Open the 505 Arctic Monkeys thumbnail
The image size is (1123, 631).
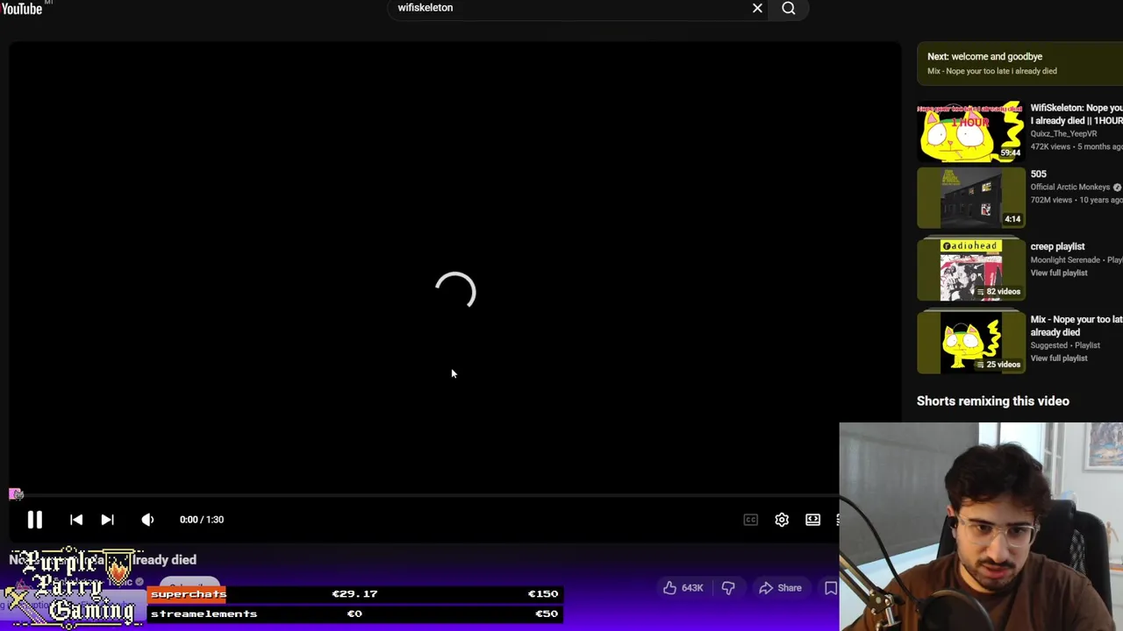(970, 198)
